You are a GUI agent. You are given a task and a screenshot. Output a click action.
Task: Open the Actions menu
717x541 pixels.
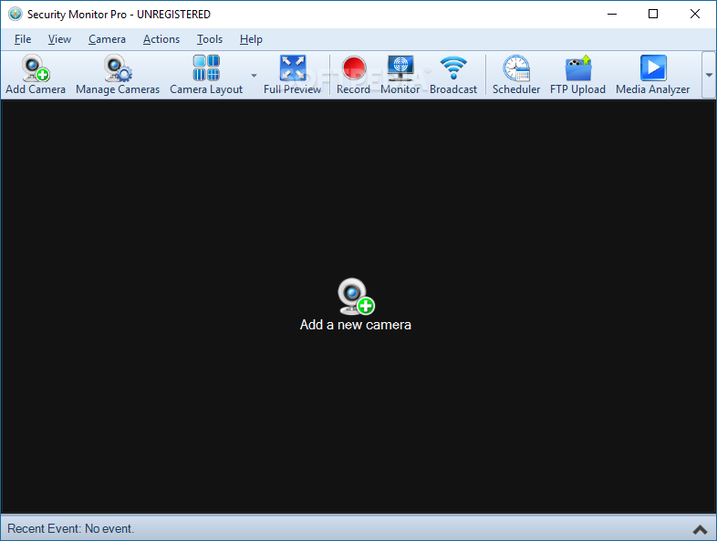coord(161,39)
